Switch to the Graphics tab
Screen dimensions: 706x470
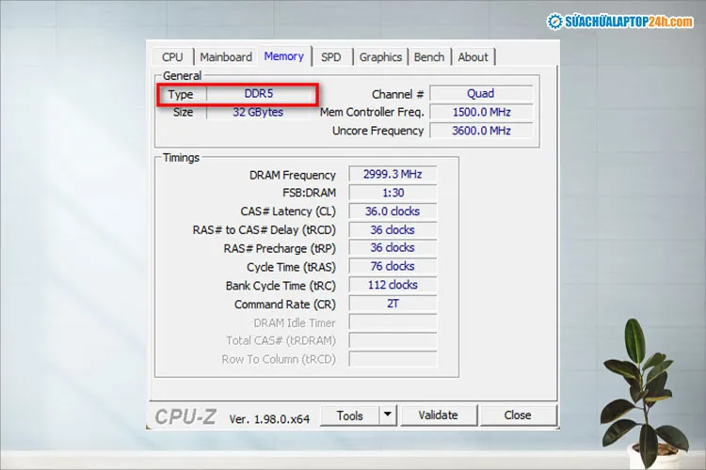point(380,57)
